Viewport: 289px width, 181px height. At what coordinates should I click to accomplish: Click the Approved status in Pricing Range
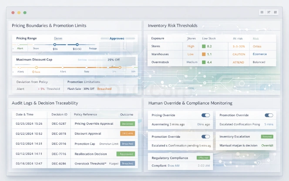tap(117, 38)
